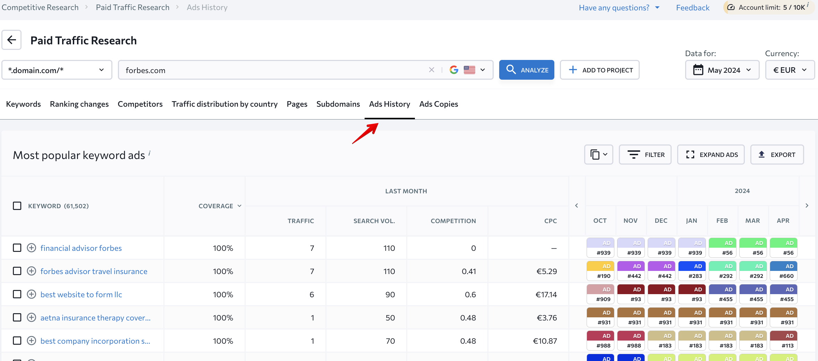Open the search engine region dropdown arrow
Screen dimensions: 818x361
pyautogui.click(x=483, y=70)
